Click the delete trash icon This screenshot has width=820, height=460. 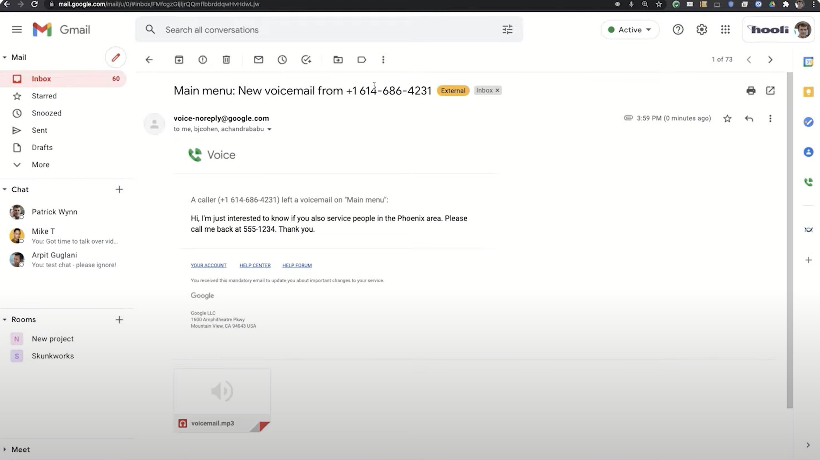(x=226, y=60)
